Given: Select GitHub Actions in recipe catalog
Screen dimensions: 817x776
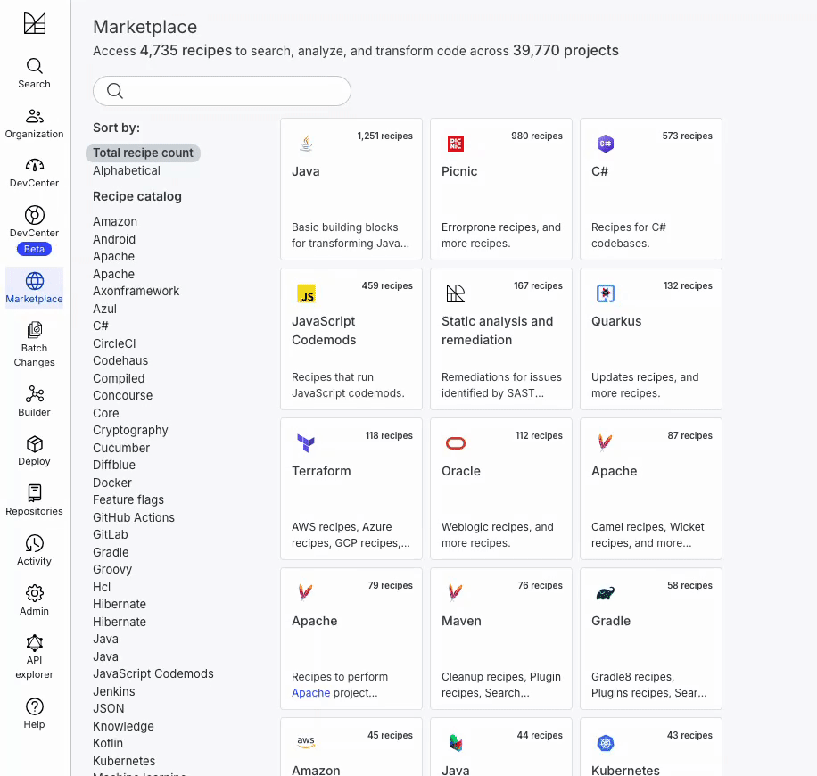Looking at the screenshot, I should [x=134, y=517].
